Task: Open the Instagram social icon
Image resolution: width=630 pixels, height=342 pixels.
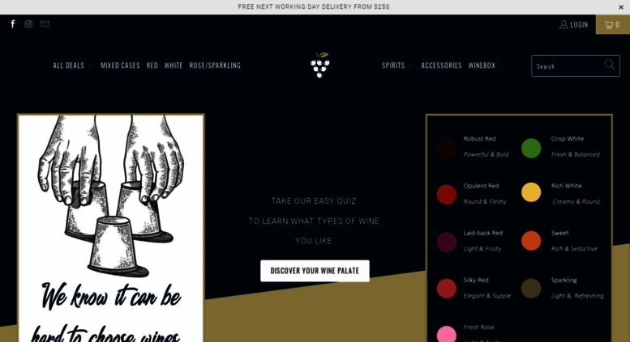Action: pyautogui.click(x=28, y=24)
